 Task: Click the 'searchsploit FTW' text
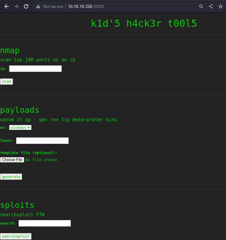(22, 214)
